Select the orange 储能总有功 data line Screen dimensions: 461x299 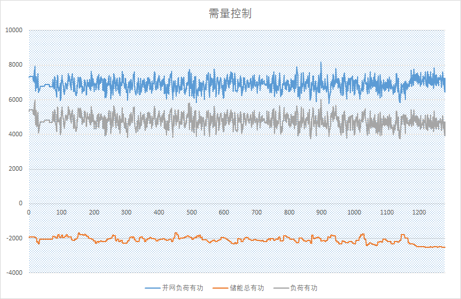230,240
